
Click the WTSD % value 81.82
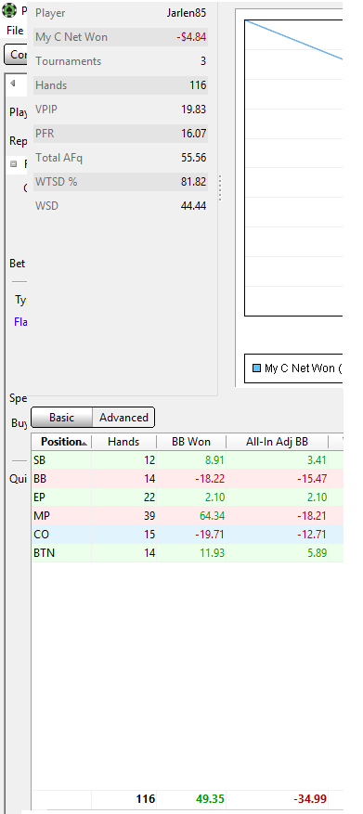coord(194,182)
